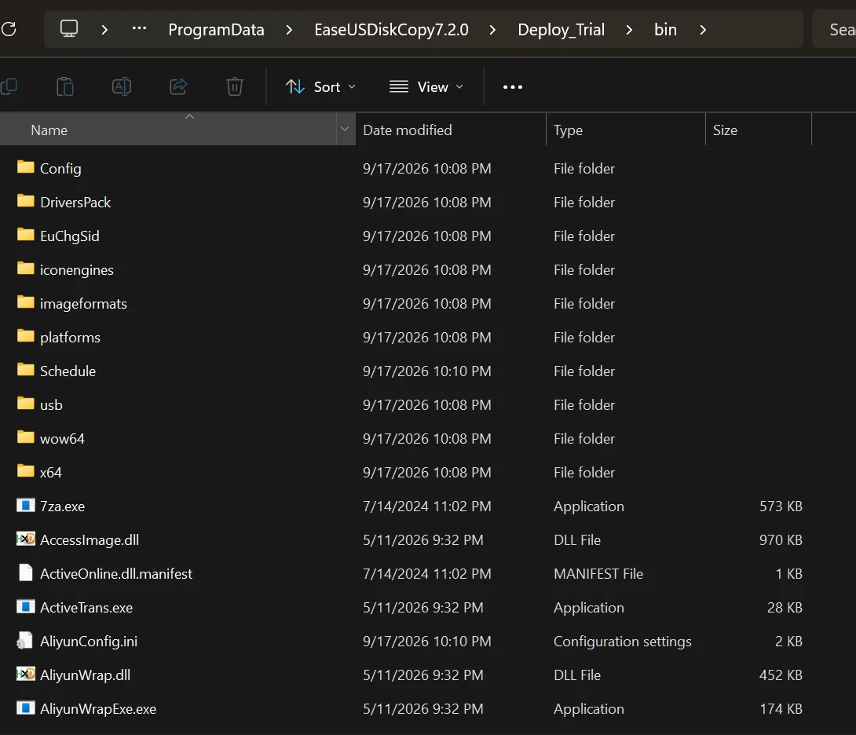Click the Refresh icon in address bar
Screen dimensions: 856x735
(x=9, y=29)
